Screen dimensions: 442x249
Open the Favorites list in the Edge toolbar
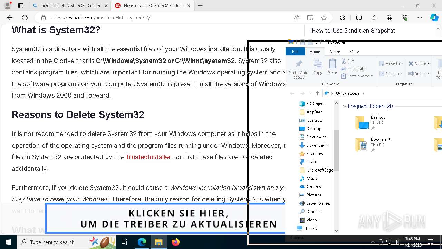[x=374, y=18]
